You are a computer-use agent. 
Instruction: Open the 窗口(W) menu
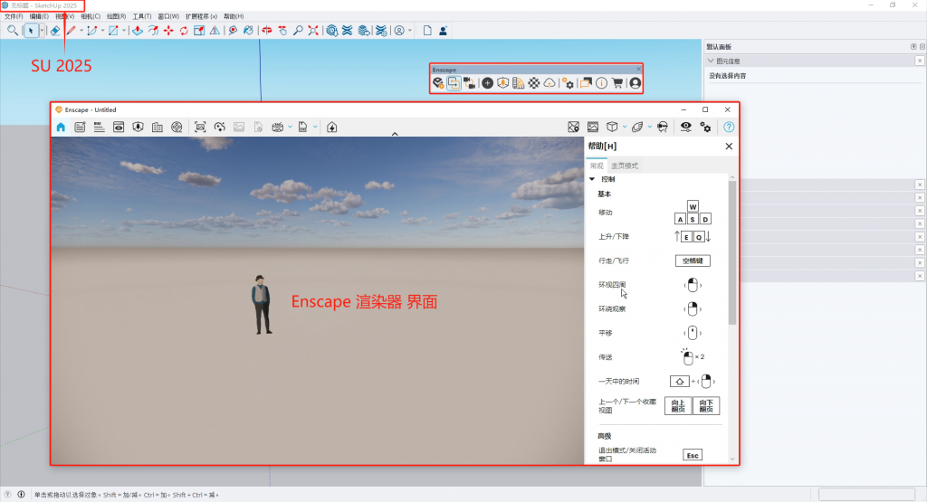[168, 16]
